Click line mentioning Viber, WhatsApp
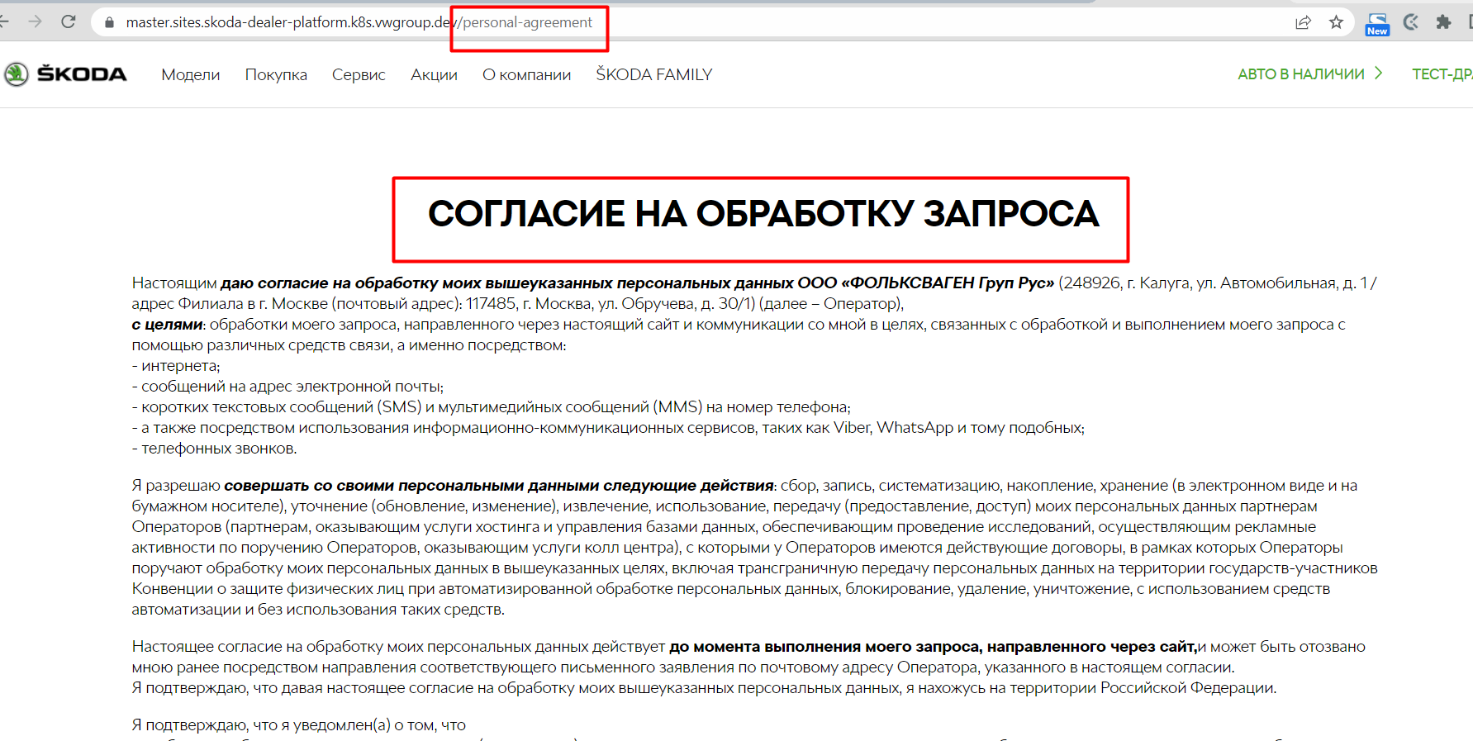Image resolution: width=1473 pixels, height=741 pixels. coord(608,427)
